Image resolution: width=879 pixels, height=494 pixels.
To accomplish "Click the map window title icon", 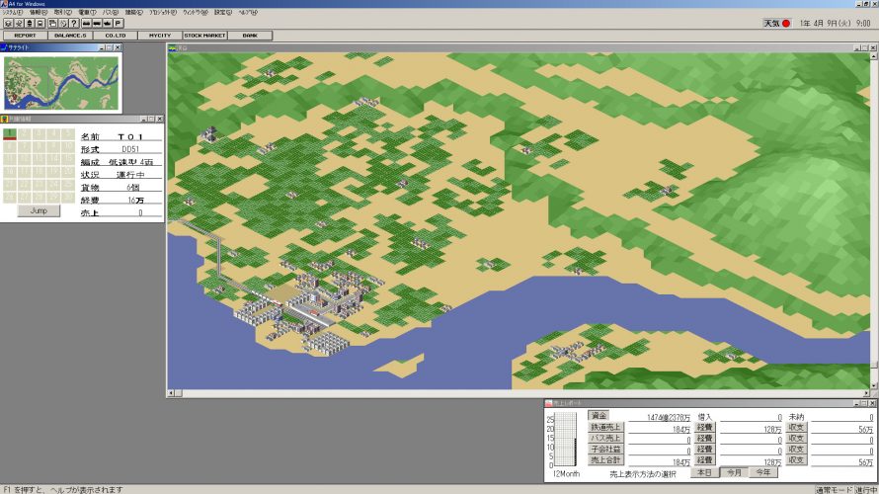I will coord(173,48).
